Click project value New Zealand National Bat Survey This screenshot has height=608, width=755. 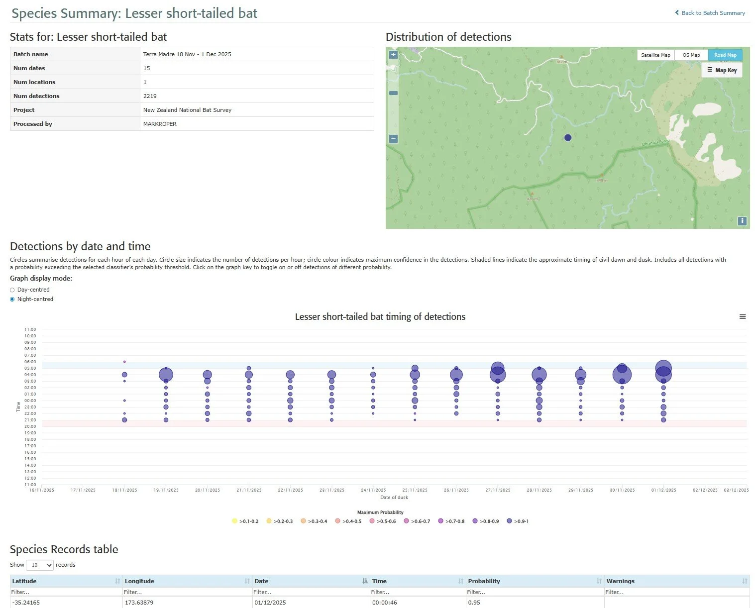pyautogui.click(x=187, y=110)
